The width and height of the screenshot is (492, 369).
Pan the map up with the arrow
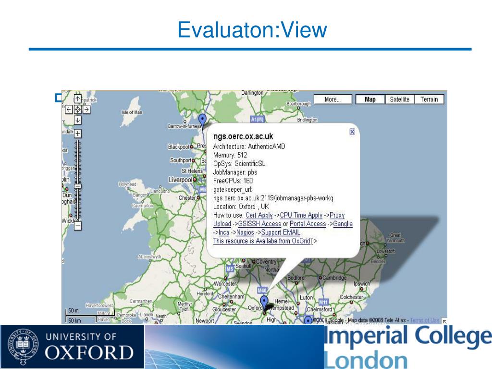[78, 98]
